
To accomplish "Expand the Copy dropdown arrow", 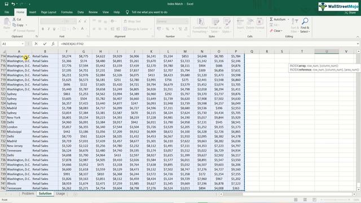I will coord(27,25).
